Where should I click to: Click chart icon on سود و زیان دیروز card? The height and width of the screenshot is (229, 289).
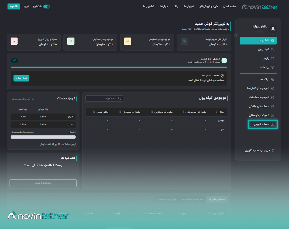(14, 41)
